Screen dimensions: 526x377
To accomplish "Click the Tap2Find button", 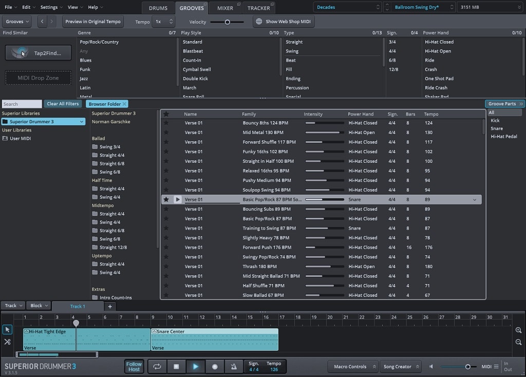I will click(38, 53).
